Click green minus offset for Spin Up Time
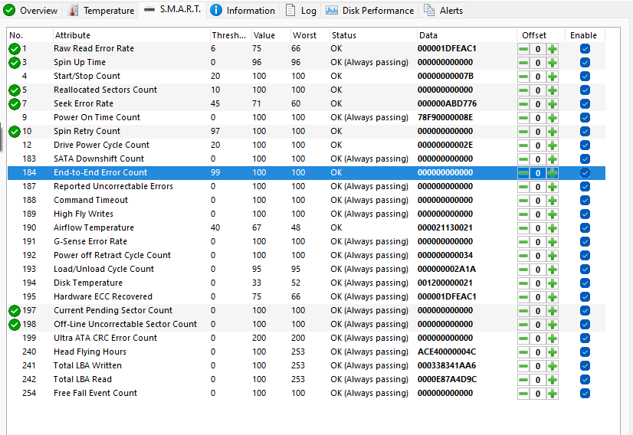 click(x=523, y=63)
